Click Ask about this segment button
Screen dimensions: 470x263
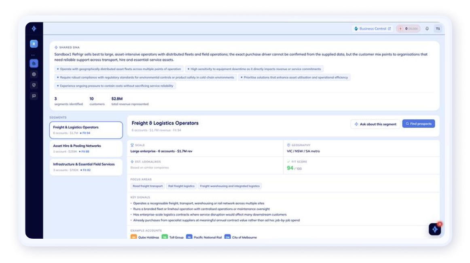pyautogui.click(x=375, y=124)
